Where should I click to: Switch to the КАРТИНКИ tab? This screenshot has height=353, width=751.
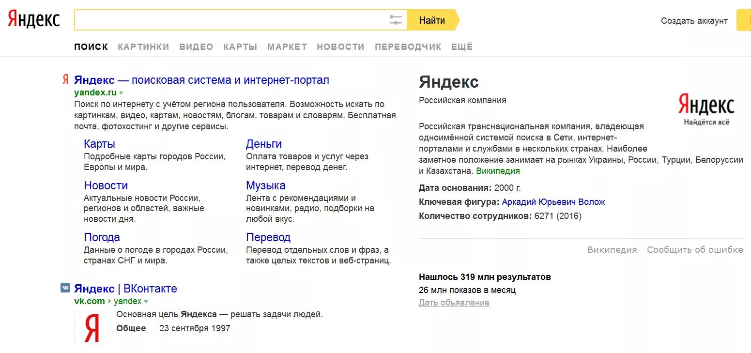coord(143,47)
